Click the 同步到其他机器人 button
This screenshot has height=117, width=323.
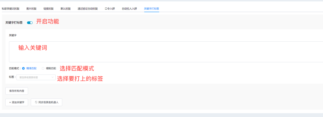click(x=46, y=102)
